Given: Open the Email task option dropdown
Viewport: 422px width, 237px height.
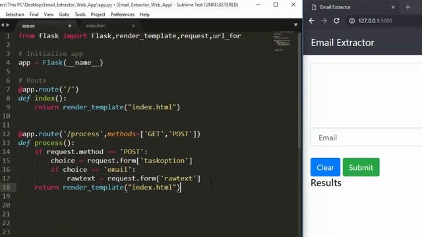Looking at the screenshot, I should coord(366,138).
